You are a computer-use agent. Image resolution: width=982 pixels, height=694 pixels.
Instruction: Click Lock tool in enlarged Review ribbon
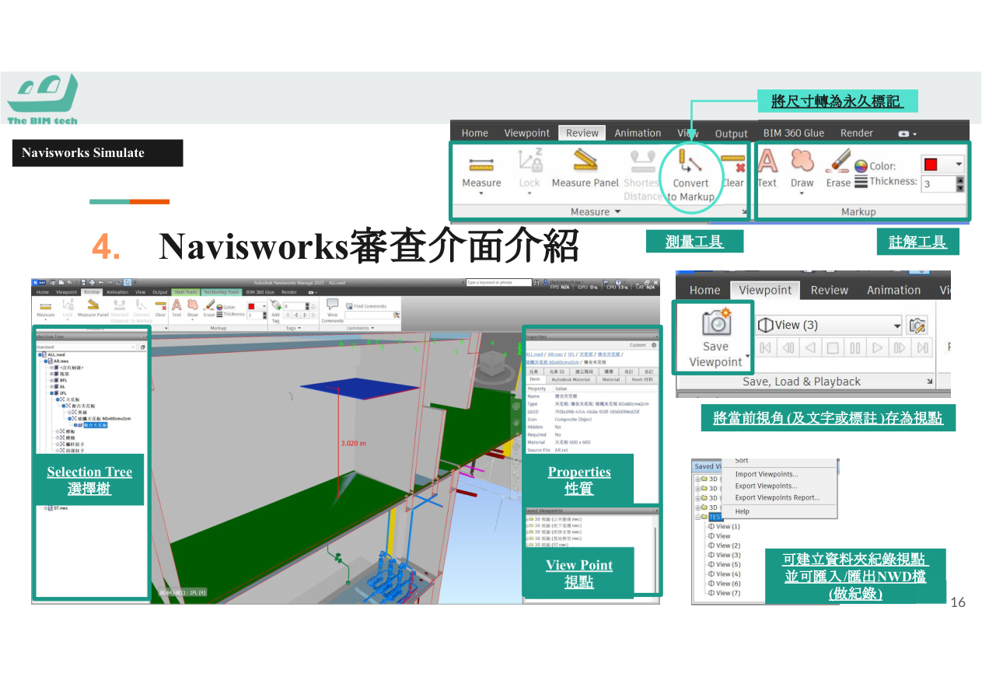click(529, 171)
